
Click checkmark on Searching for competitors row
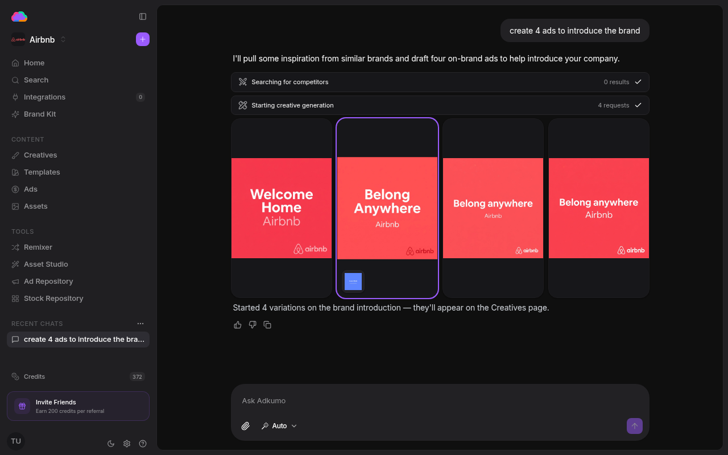pos(638,82)
